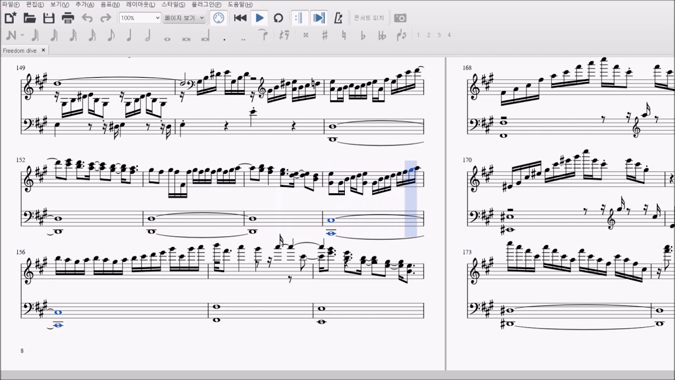The height and width of the screenshot is (380, 675).
Task: Click measure number 152 in the score
Action: tap(21, 159)
